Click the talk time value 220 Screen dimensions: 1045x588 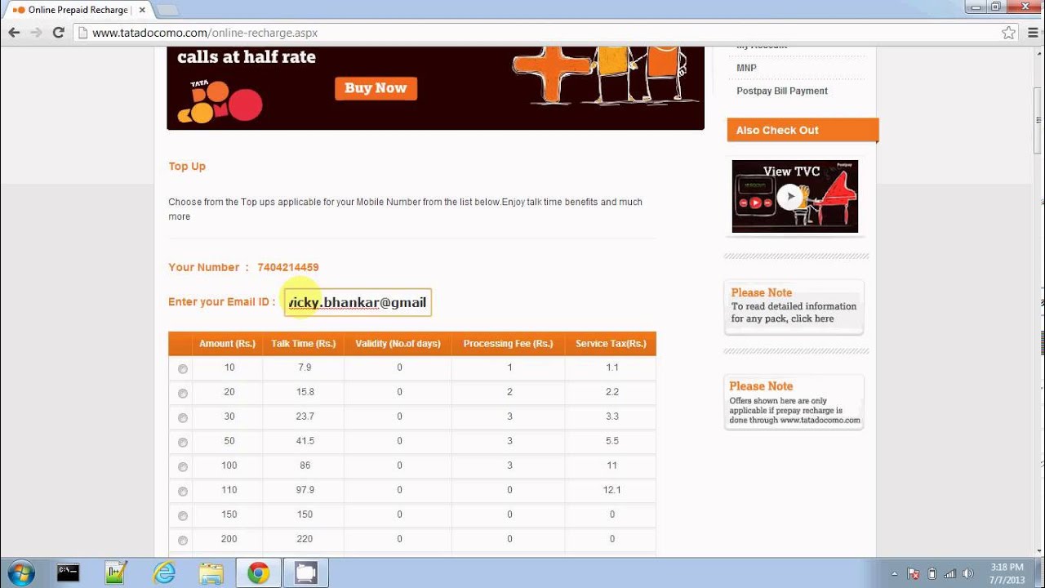[x=305, y=539]
